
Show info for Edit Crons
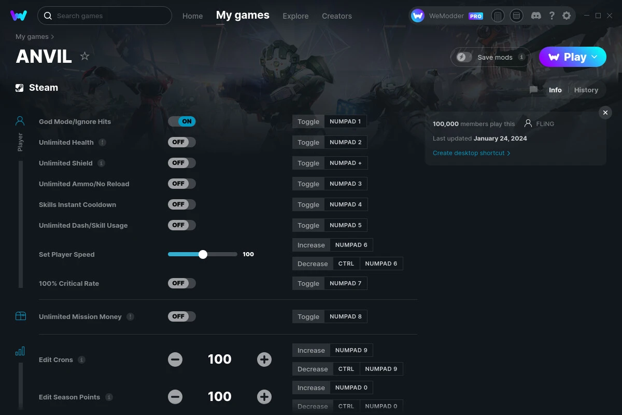point(81,359)
